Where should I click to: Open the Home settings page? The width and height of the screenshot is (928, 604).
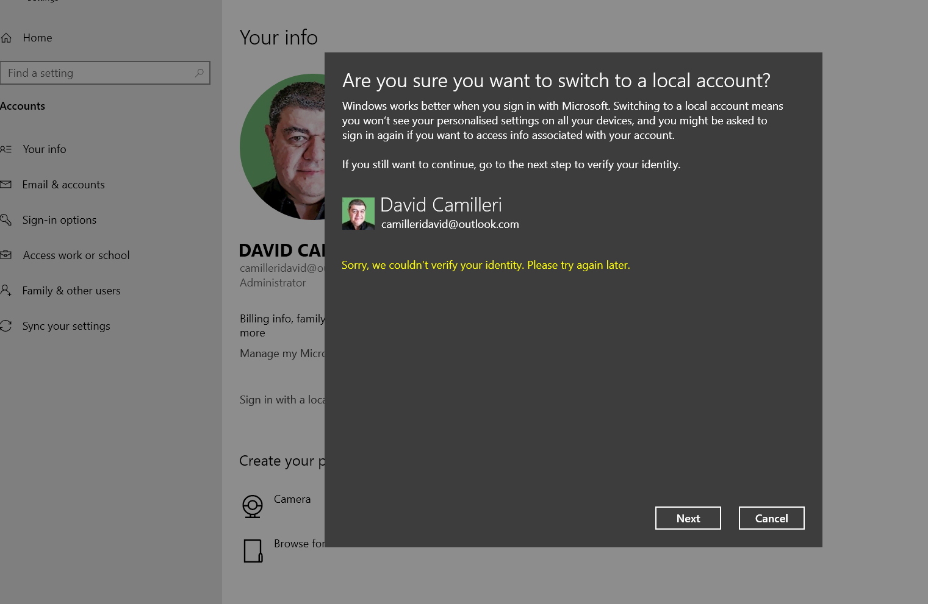point(37,38)
